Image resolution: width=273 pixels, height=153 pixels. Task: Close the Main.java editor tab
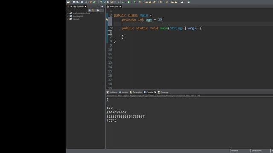[120, 6]
